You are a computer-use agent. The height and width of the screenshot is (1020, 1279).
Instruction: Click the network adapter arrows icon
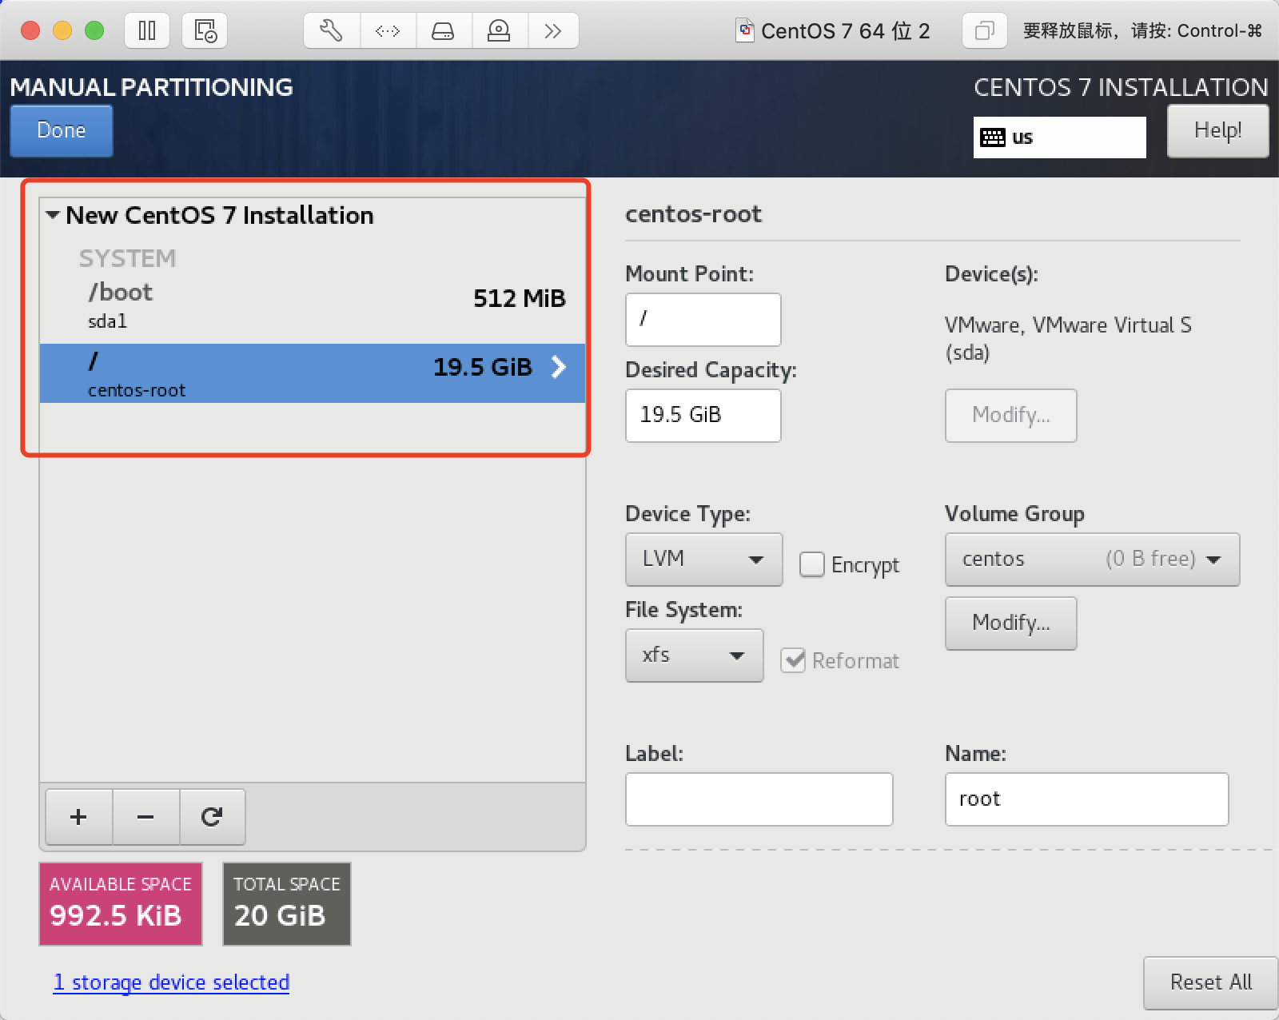coord(388,31)
